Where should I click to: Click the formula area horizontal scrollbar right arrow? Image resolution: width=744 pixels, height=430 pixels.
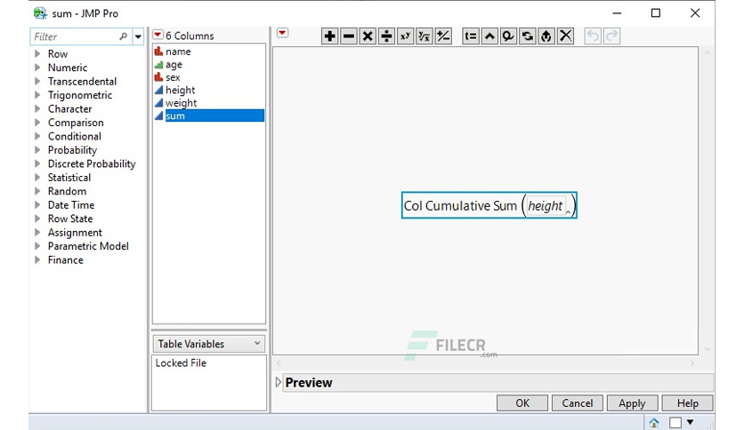[692, 363]
